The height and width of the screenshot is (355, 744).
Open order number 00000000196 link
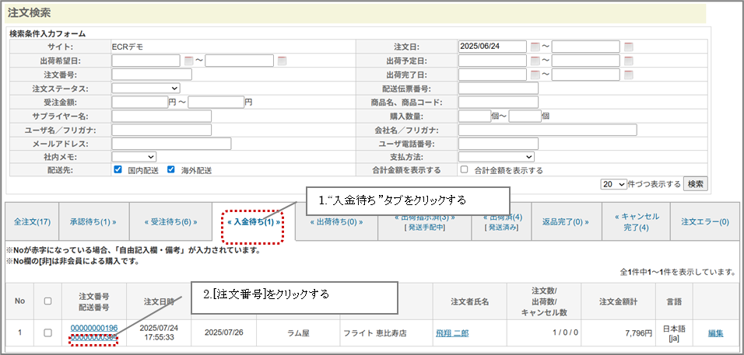93,328
